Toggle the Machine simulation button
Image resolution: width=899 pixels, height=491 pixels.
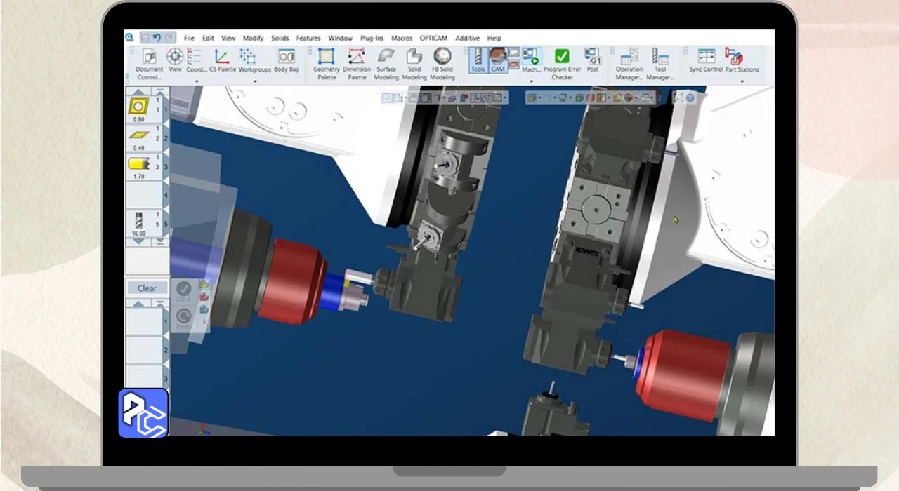pos(531,60)
